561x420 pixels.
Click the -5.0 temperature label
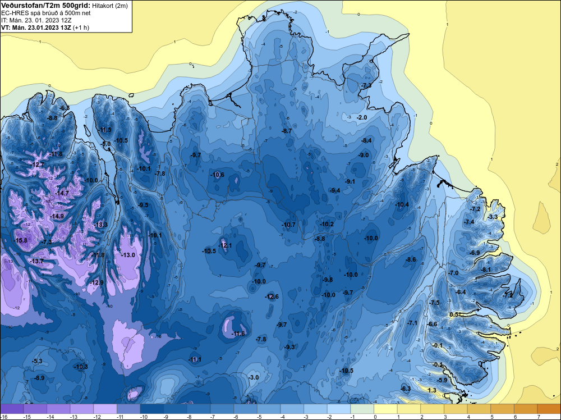[106, 144]
